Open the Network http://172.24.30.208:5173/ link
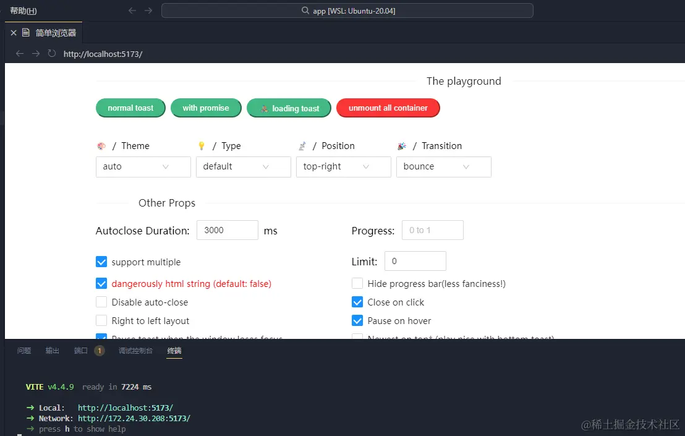685x436 pixels. (x=134, y=418)
